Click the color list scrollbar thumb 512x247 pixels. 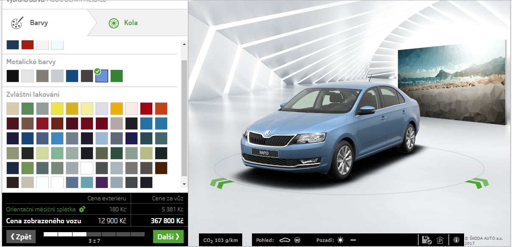pos(184,118)
